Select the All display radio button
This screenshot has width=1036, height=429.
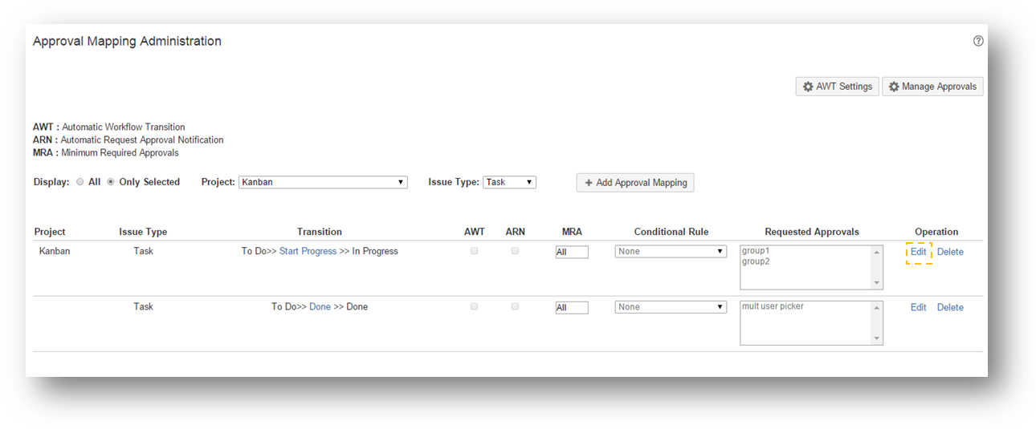tap(80, 182)
